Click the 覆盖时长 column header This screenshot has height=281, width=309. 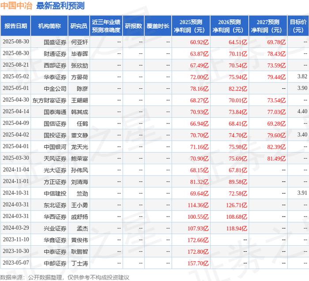pyautogui.click(x=158, y=26)
